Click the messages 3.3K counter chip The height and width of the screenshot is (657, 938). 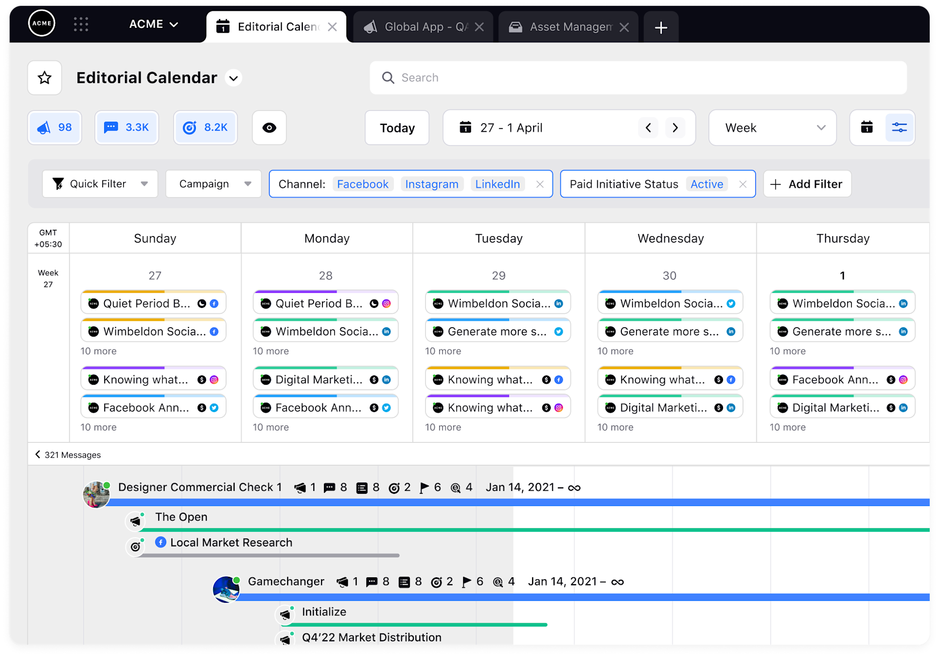(127, 128)
